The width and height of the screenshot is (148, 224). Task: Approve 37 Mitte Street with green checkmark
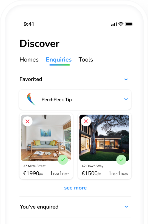[x=63, y=160]
